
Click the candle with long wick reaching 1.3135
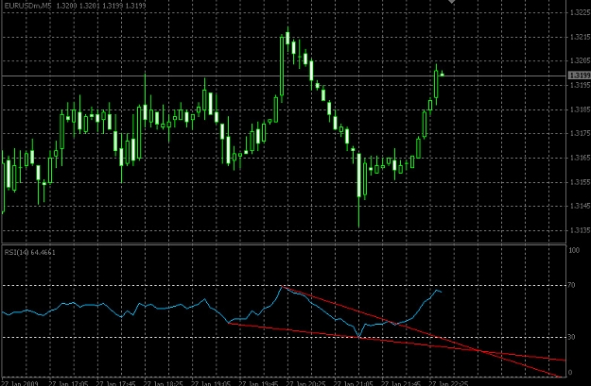pos(358,190)
